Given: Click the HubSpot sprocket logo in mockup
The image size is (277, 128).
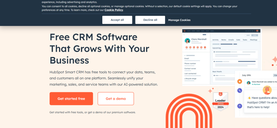Looking at the screenshot, I should click(x=184, y=31).
